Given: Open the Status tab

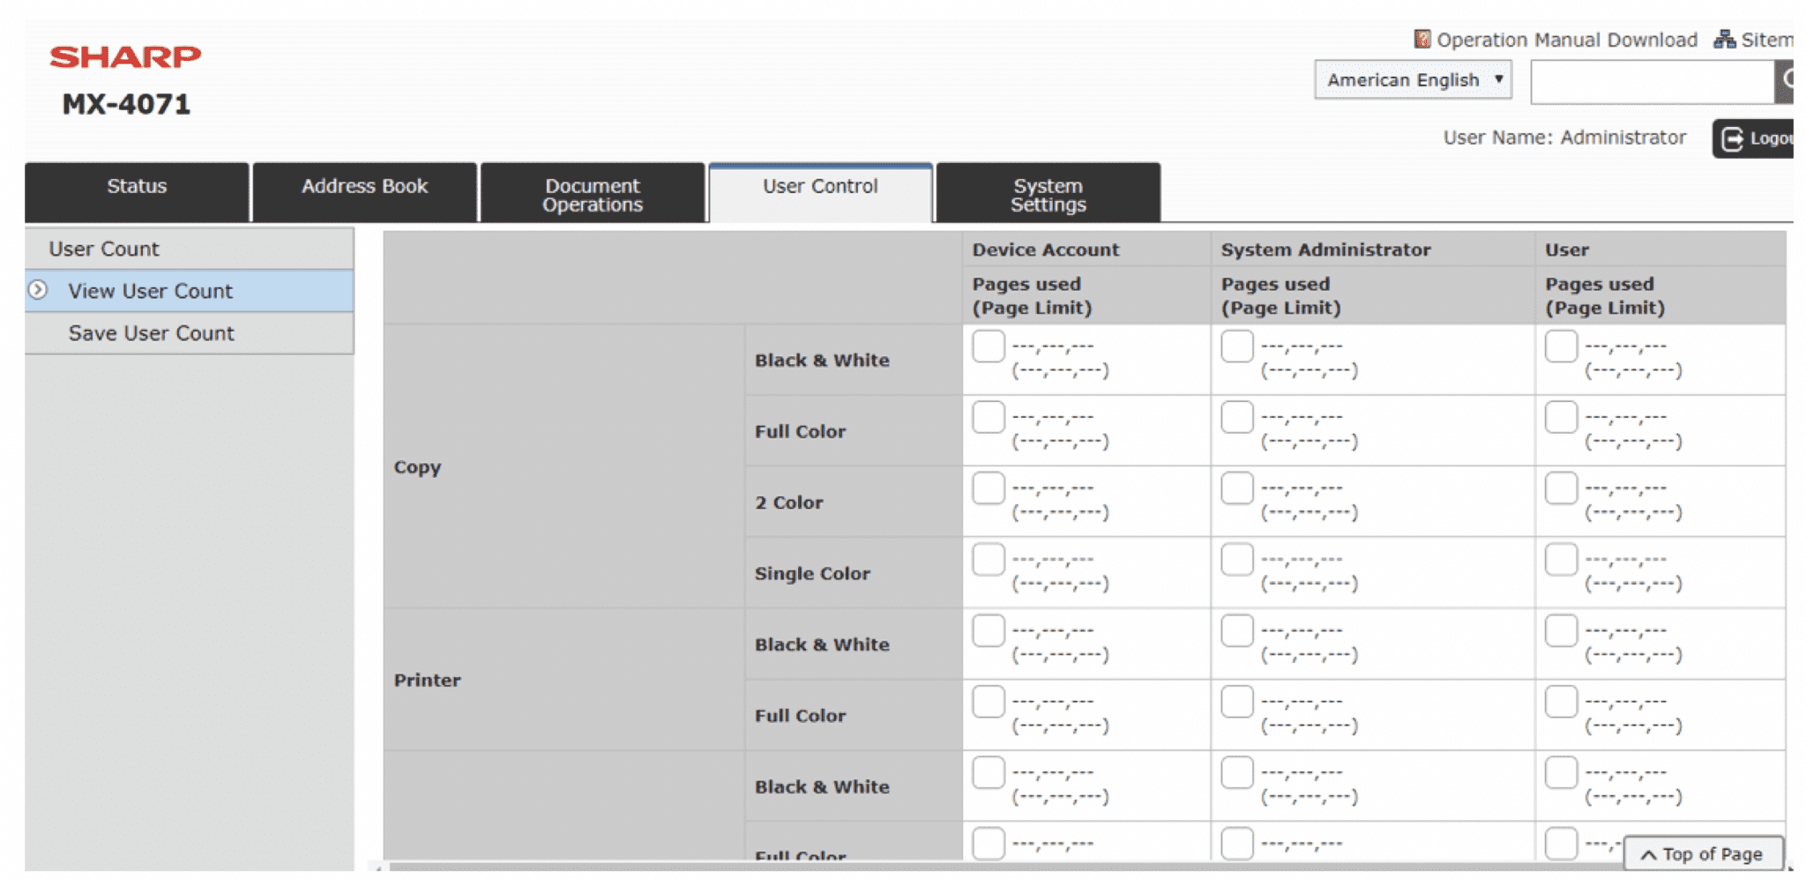Looking at the screenshot, I should tap(137, 186).
